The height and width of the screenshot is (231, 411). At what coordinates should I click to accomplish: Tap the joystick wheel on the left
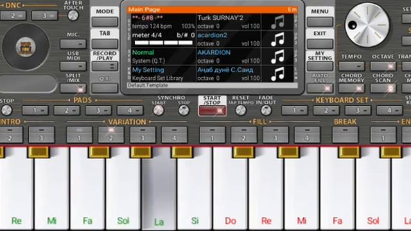click(x=26, y=47)
